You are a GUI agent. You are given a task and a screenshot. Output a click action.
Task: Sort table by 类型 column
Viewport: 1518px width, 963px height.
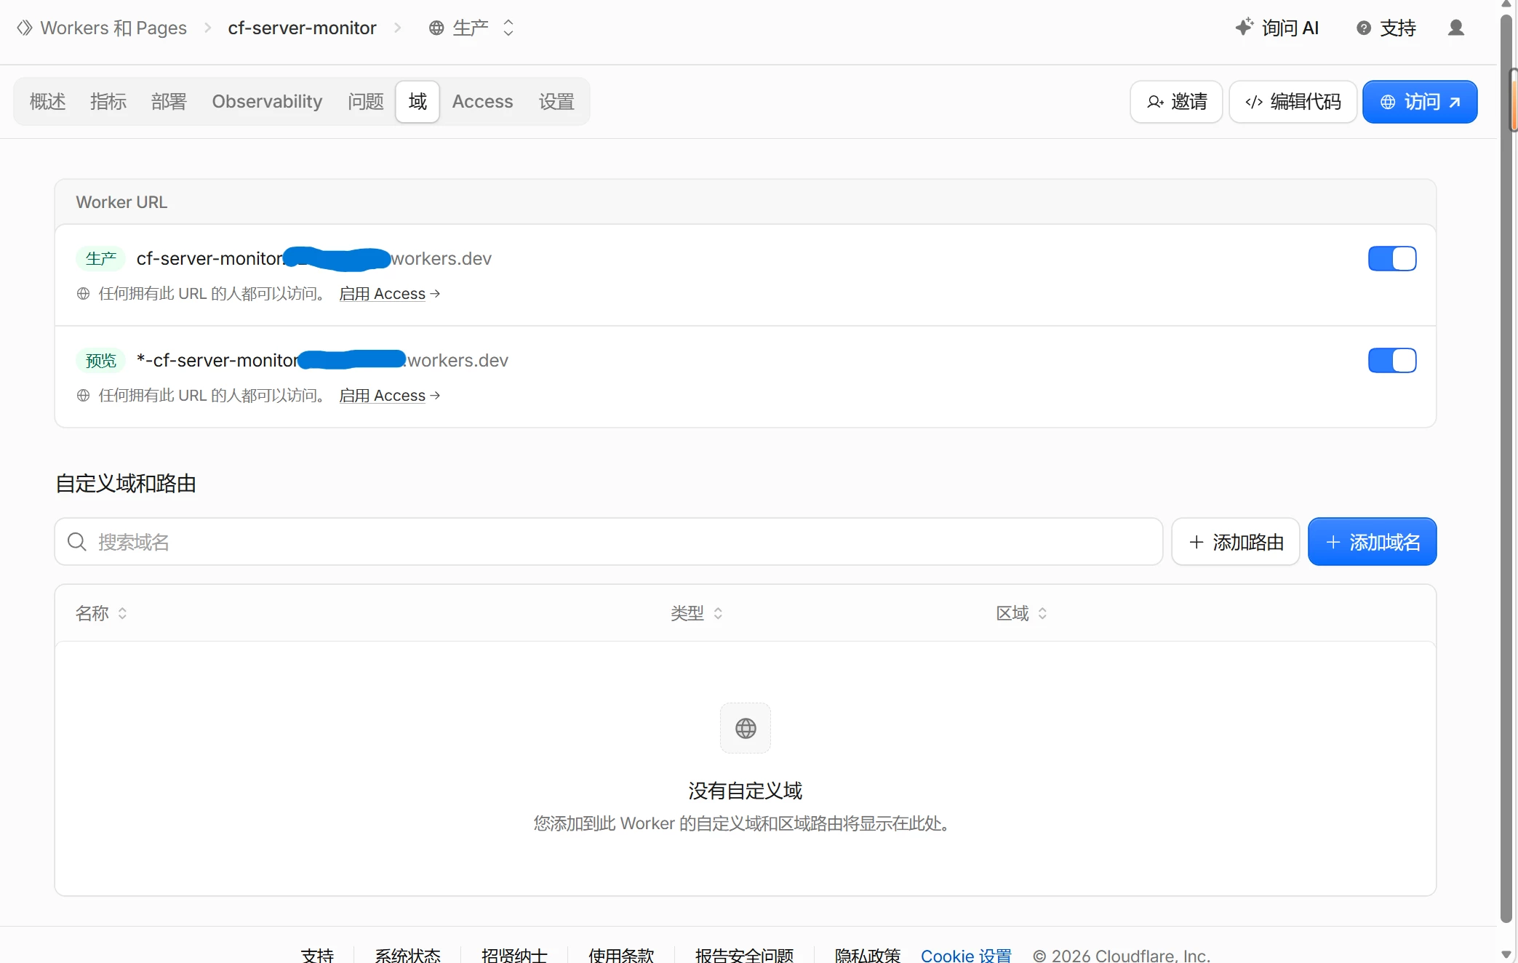tap(697, 613)
